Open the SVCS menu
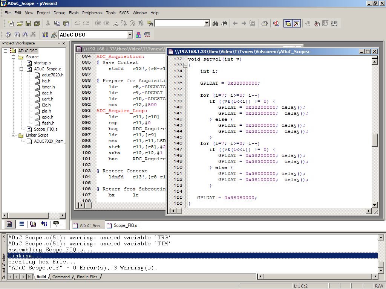 tap(124, 13)
